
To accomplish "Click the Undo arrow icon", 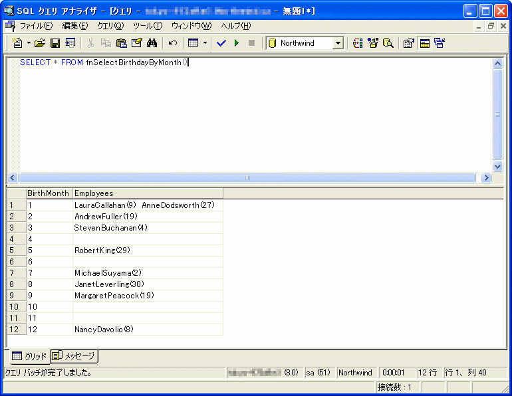I will [x=172, y=43].
